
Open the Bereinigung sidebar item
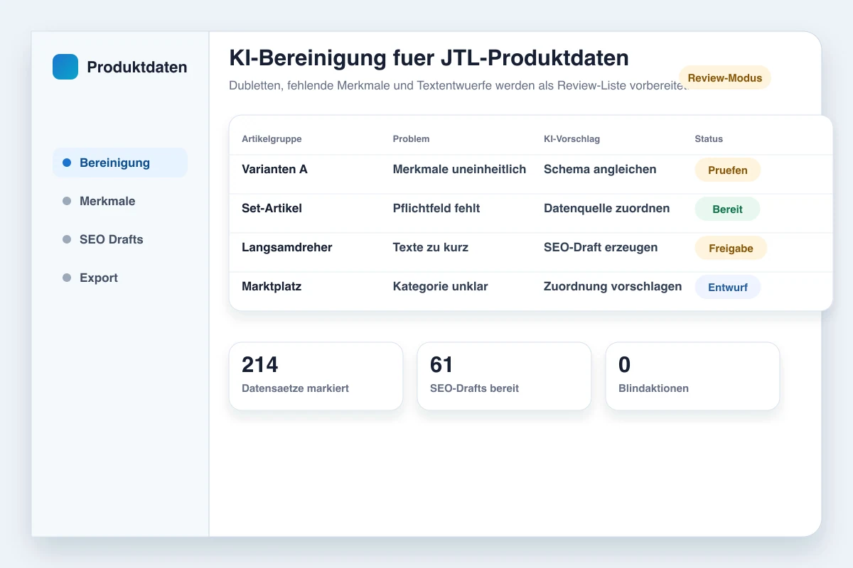click(x=120, y=163)
